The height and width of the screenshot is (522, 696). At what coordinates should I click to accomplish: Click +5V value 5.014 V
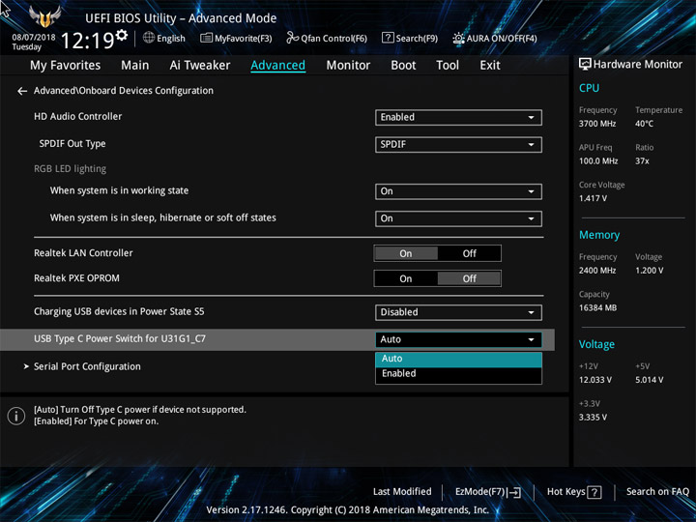click(649, 380)
